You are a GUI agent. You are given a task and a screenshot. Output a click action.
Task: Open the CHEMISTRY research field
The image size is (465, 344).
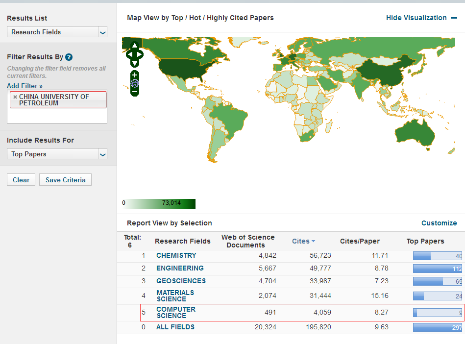point(176,255)
